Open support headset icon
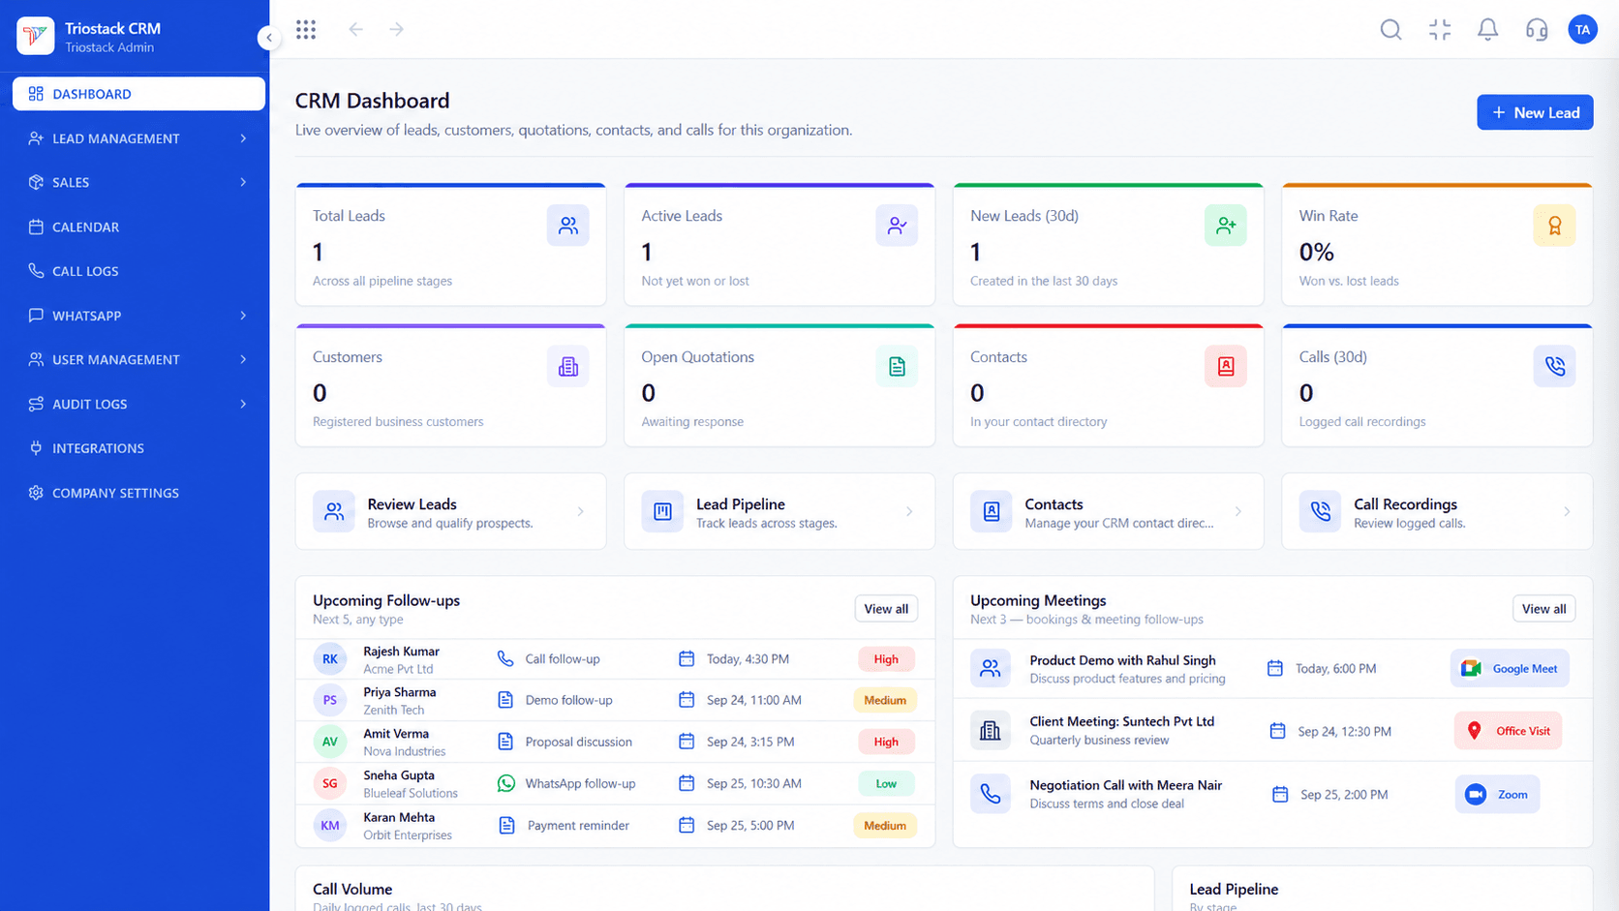 pos(1537,30)
